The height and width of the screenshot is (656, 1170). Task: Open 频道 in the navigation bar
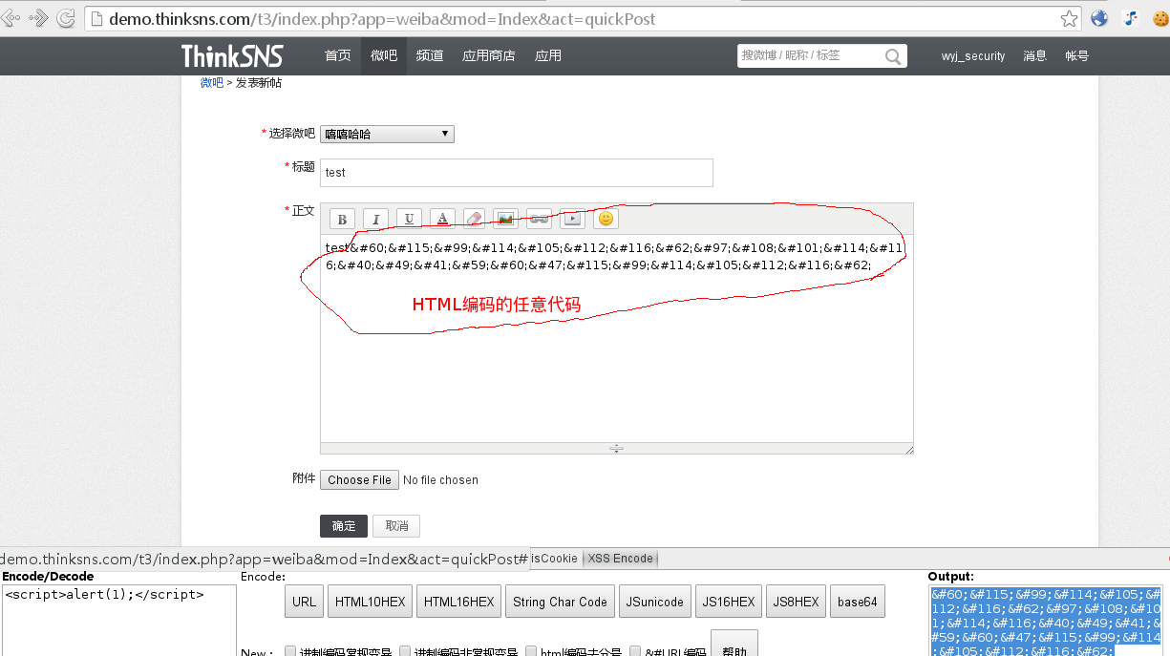pos(430,56)
